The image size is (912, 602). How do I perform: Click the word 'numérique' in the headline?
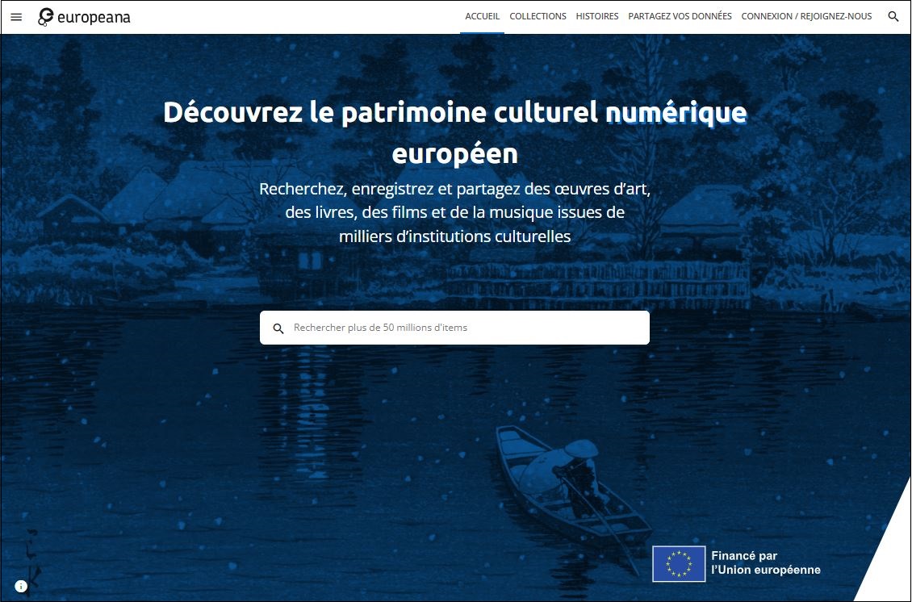676,113
